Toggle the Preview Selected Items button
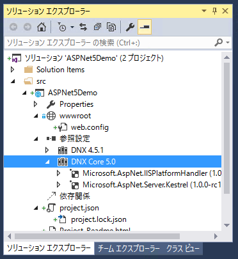Screen dimensions: 238x259 [145, 27]
